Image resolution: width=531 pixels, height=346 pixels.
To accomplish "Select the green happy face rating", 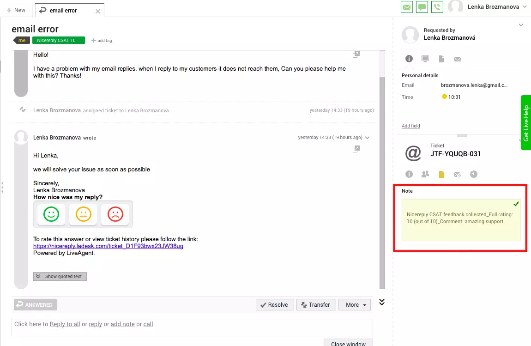I will click(x=50, y=214).
